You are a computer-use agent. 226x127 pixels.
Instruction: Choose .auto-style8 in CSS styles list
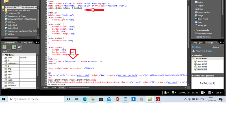[202, 67]
